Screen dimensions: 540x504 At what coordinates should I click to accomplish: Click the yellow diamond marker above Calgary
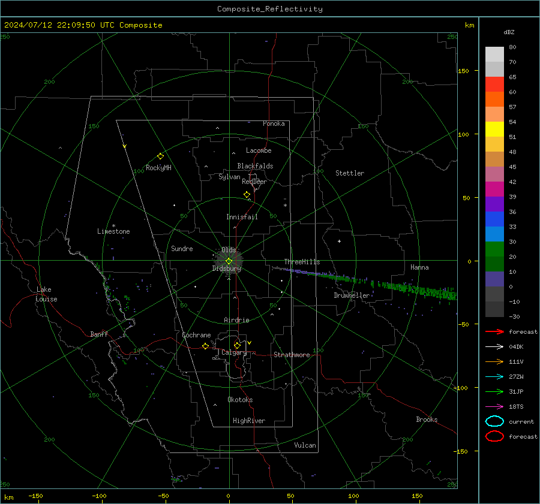coord(237,345)
